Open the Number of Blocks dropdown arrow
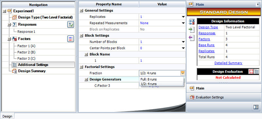 pyautogui.click(x=183, y=42)
